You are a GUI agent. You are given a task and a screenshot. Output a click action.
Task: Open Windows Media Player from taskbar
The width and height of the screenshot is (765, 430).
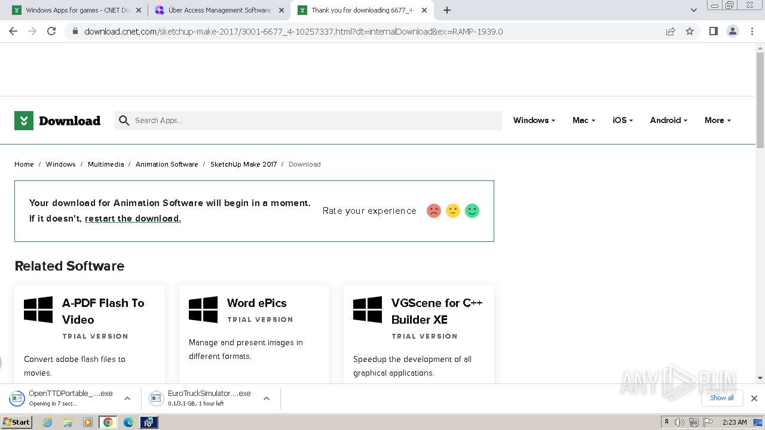88,422
